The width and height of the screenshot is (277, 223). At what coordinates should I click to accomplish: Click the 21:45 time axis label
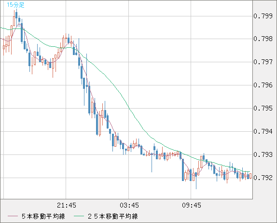[x=67, y=205]
